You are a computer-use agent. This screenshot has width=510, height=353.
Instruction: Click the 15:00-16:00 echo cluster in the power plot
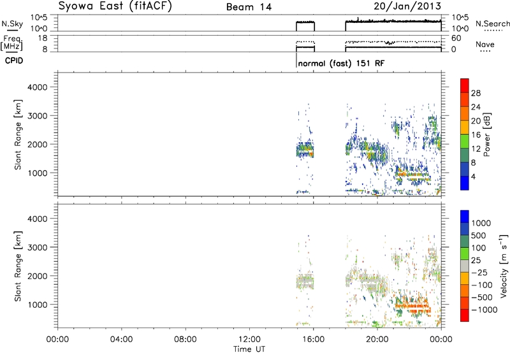tap(305, 150)
